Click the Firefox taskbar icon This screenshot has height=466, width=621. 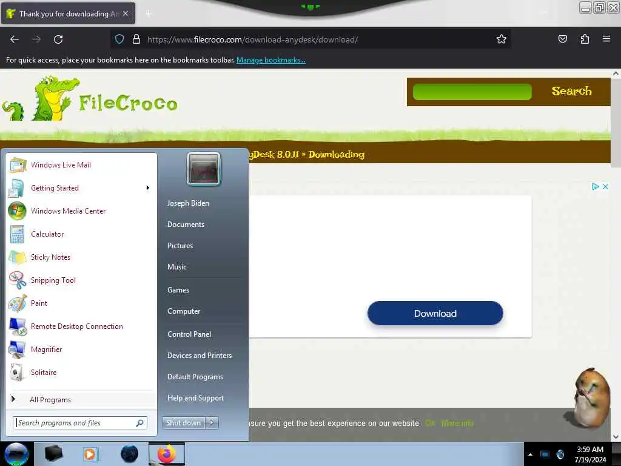pyautogui.click(x=167, y=454)
